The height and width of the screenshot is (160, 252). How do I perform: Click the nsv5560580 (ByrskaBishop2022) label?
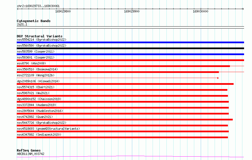pyautogui.click(x=42, y=46)
